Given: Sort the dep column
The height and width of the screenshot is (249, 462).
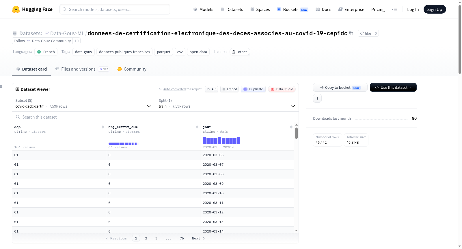Looking at the screenshot, I should 103,127.
